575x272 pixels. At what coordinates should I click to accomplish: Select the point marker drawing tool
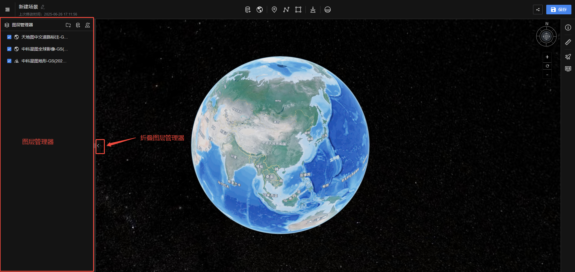pyautogui.click(x=274, y=10)
